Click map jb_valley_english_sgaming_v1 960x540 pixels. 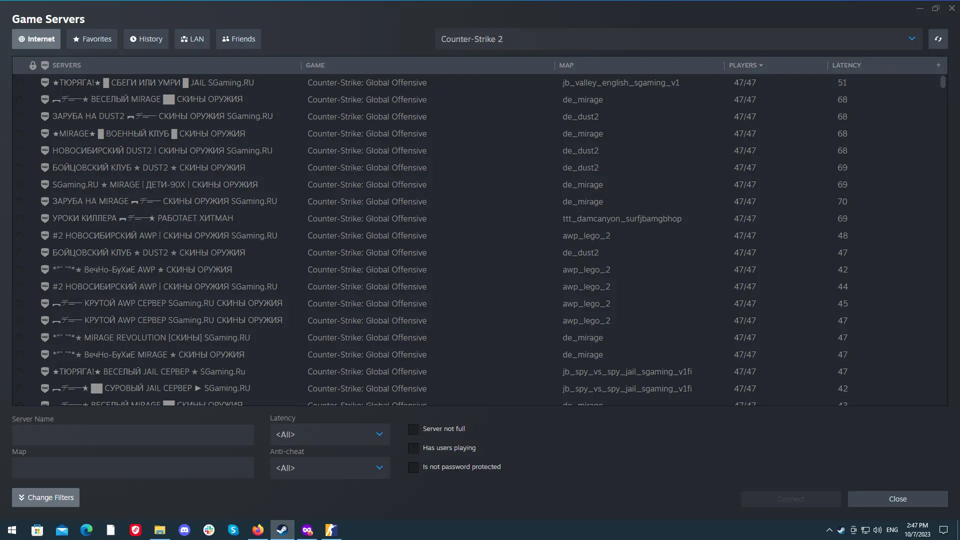coord(621,82)
